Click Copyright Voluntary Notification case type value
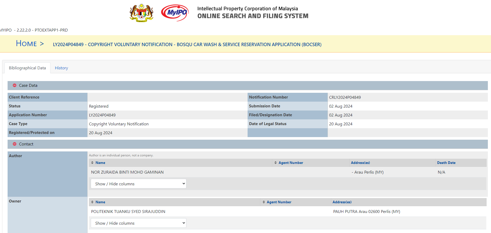This screenshot has height=233, width=491. [119, 124]
